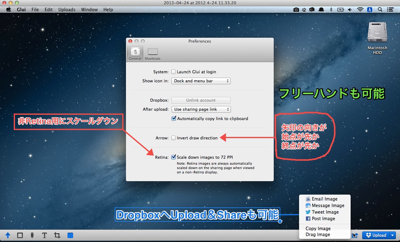Open the Show icon in dropdown

pyautogui.click(x=201, y=81)
